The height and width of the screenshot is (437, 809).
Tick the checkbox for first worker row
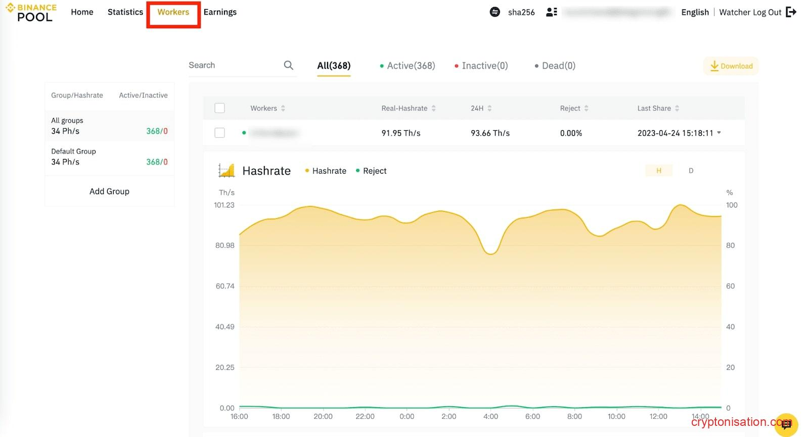219,133
